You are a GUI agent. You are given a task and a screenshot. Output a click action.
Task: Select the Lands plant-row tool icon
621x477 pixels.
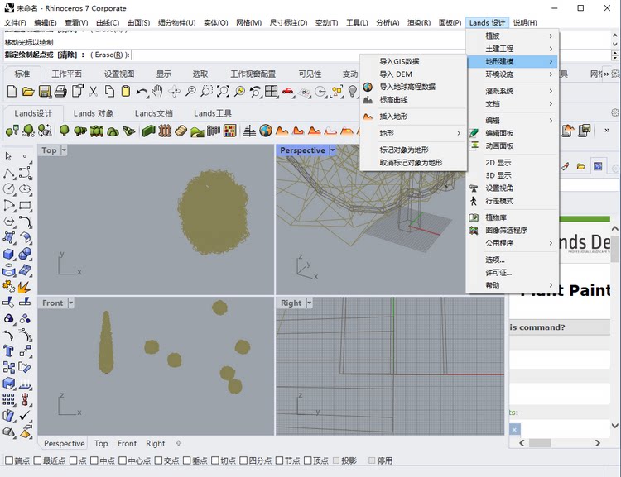(x=80, y=131)
